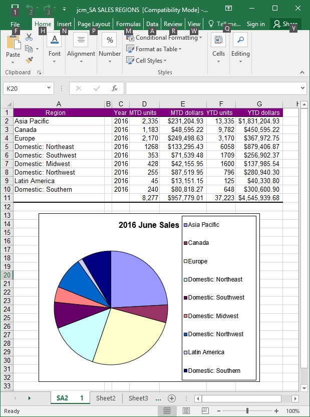The image size is (310, 417).
Task: Select row 11 header
Action: coord(7,198)
